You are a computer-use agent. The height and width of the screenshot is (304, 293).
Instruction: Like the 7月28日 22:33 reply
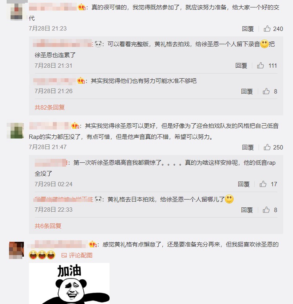point(266,210)
